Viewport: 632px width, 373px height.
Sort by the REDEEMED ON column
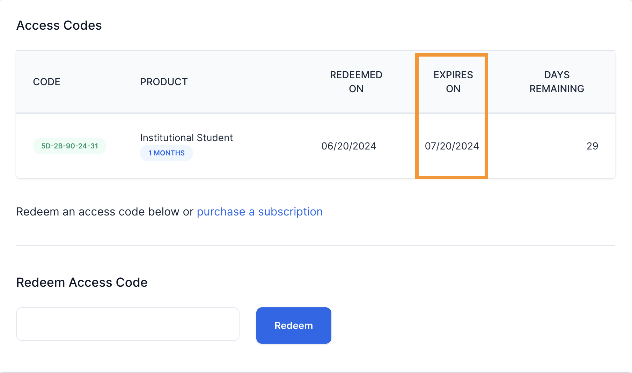(356, 82)
